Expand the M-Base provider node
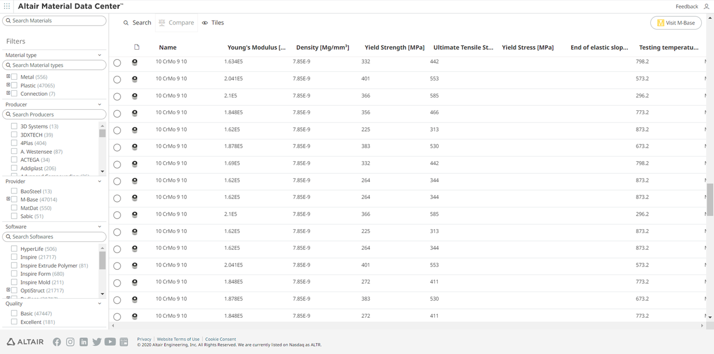Viewport: 714px width, 354px height. click(8, 200)
